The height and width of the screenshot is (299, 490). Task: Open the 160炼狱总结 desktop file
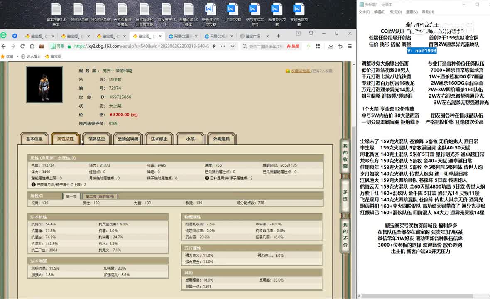[x=100, y=12]
